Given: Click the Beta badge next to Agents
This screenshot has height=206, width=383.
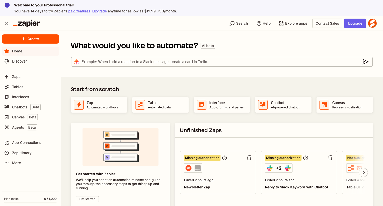Looking at the screenshot, I should coord(32,127).
